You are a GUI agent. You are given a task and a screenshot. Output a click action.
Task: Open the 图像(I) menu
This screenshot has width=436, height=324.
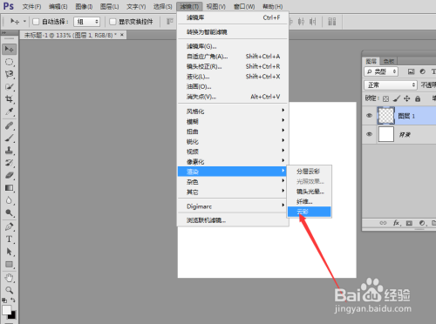(x=84, y=6)
